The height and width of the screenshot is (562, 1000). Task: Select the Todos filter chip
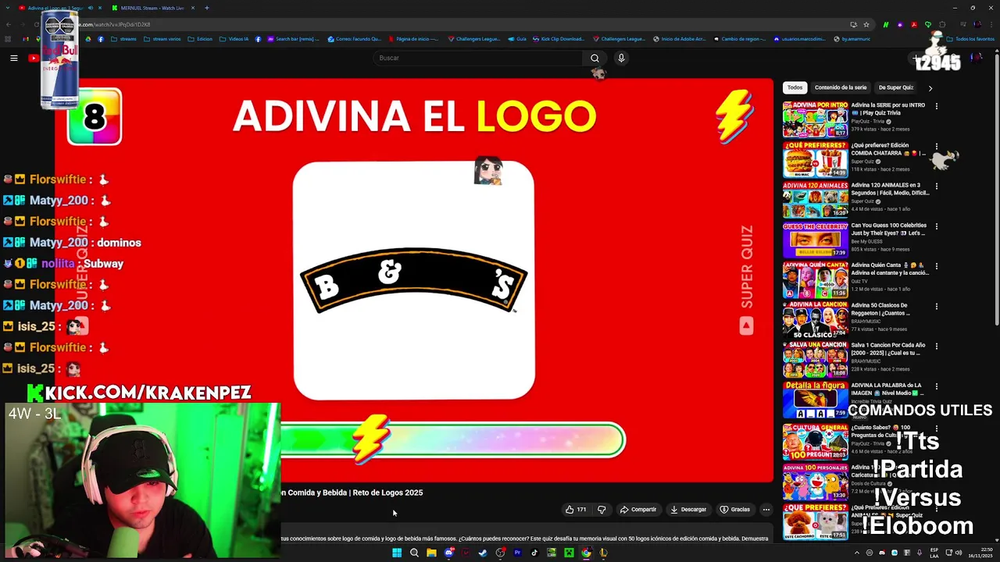(x=795, y=87)
